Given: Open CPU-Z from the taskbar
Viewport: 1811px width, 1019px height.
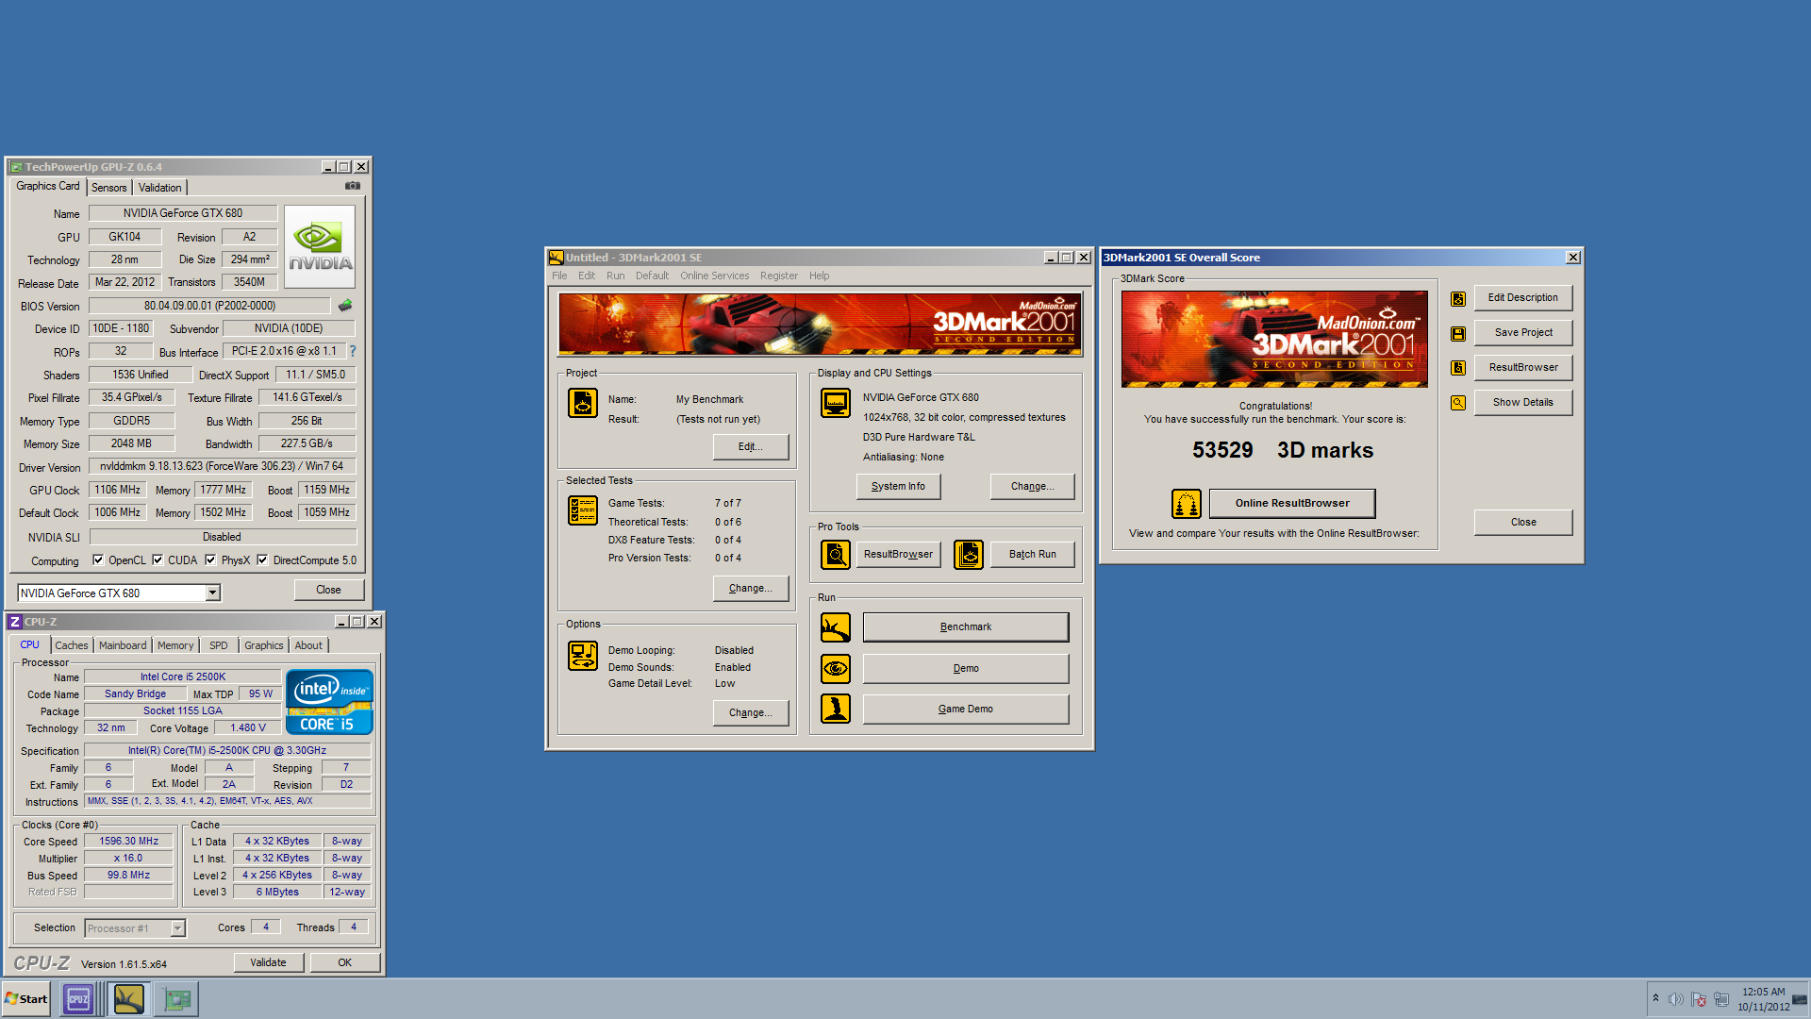Looking at the screenshot, I should tap(78, 999).
